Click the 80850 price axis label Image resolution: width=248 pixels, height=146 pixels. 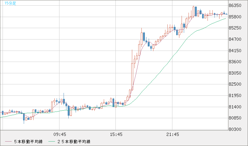(235, 118)
